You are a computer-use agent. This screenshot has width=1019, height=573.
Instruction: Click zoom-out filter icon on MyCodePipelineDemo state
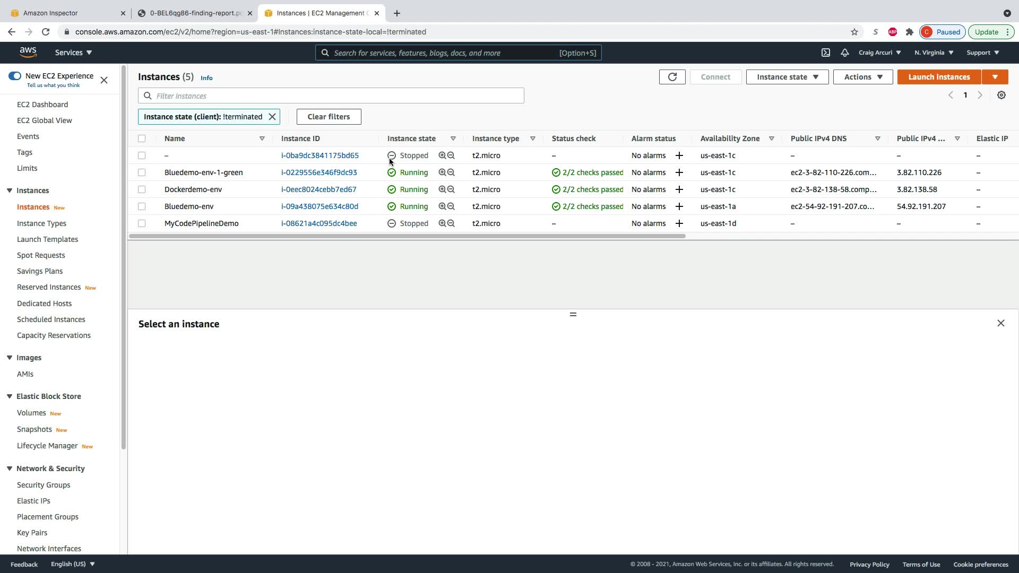pyautogui.click(x=451, y=223)
